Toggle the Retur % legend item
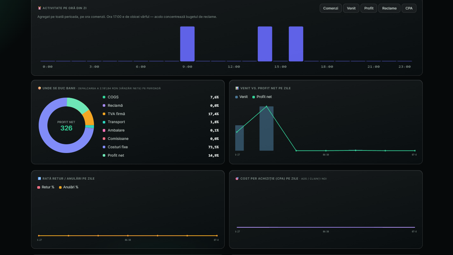Image resolution: width=453 pixels, height=255 pixels. coord(46,187)
